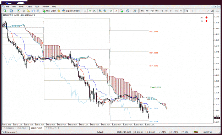Open the Periods clock icon

tap(128, 11)
